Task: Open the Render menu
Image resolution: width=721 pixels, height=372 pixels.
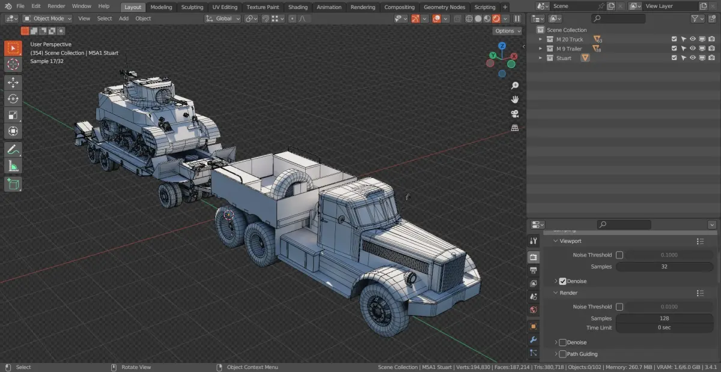Action: point(56,6)
